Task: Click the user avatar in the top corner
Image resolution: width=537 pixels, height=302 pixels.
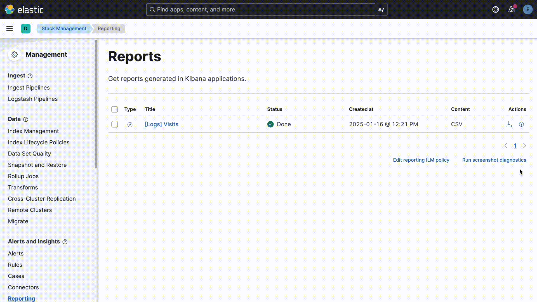Action: pos(528,9)
